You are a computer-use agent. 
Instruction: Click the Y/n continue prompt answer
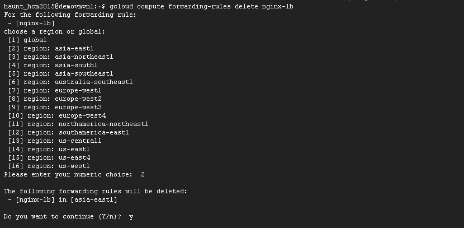point(131,216)
